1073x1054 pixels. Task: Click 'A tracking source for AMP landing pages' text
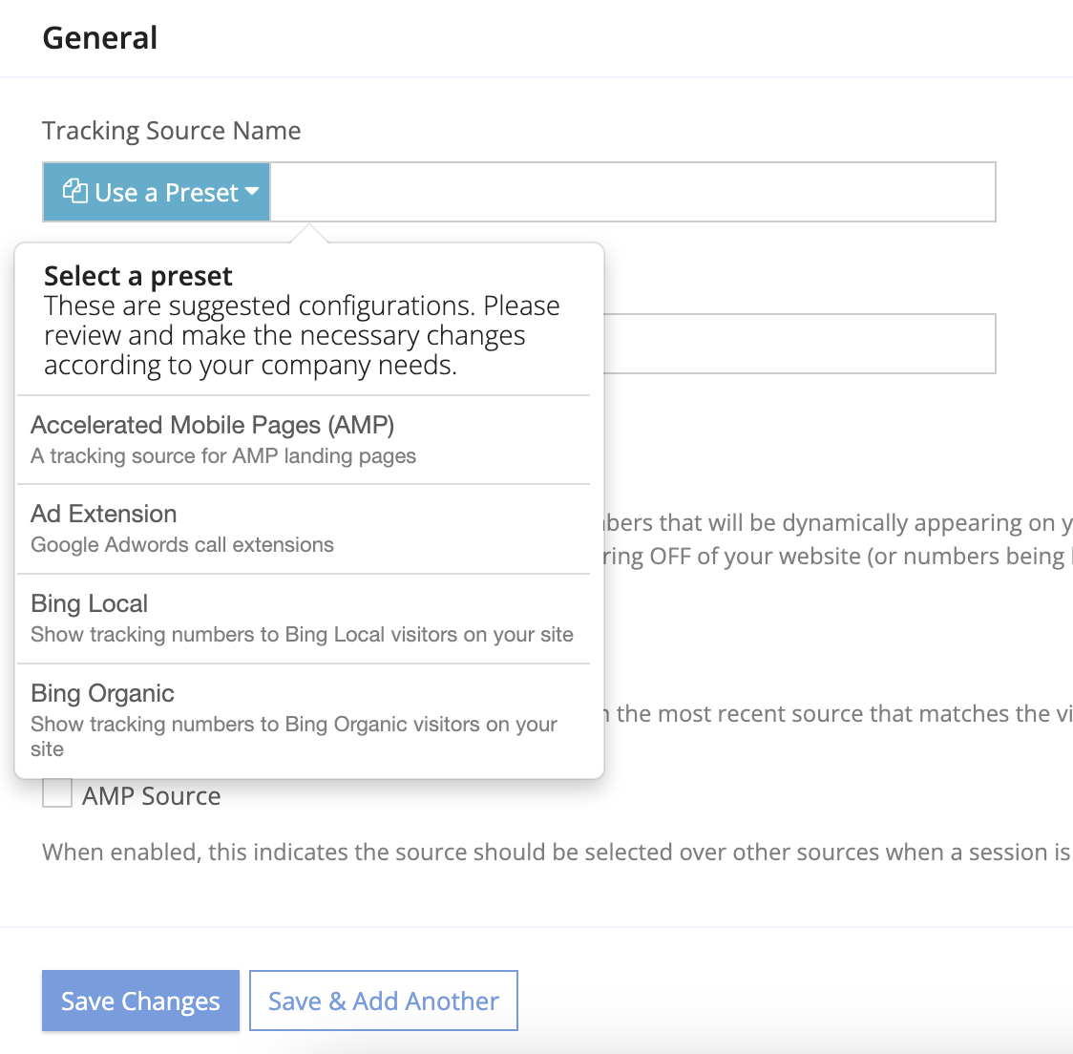pyautogui.click(x=223, y=456)
